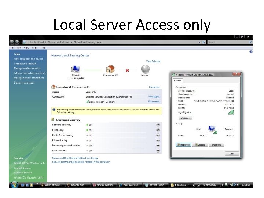This screenshot has height=198, width=264.
Task: Open the View menu
Action: click(26, 48)
